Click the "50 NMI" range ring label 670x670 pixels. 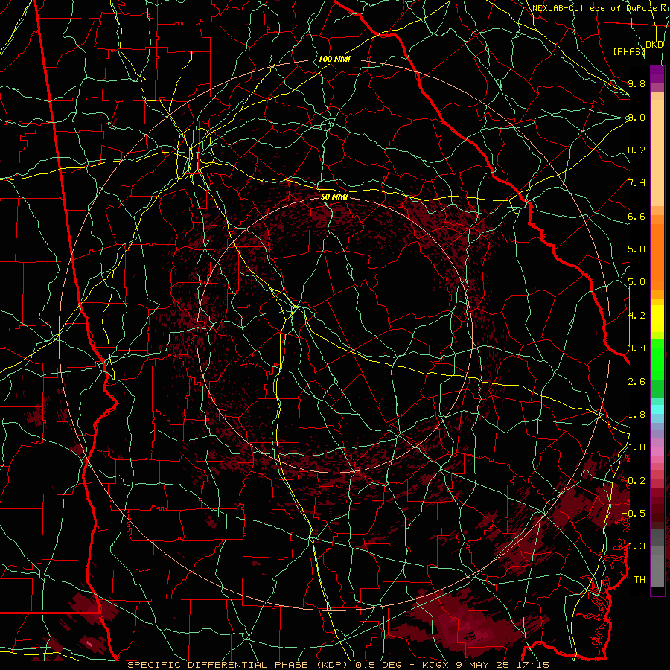click(x=334, y=197)
